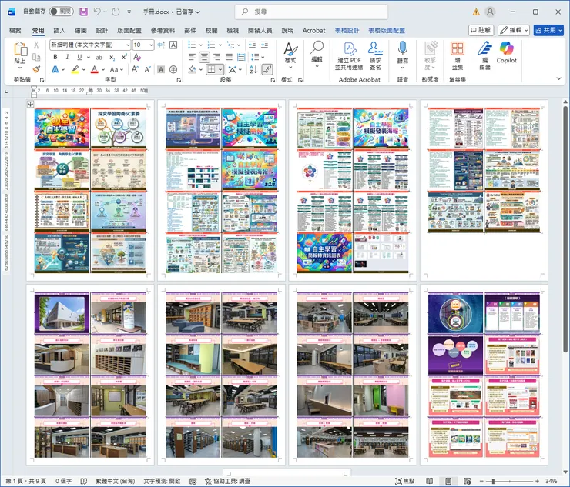Click the purple Save icon
The width and height of the screenshot is (570, 487).
click(x=84, y=12)
